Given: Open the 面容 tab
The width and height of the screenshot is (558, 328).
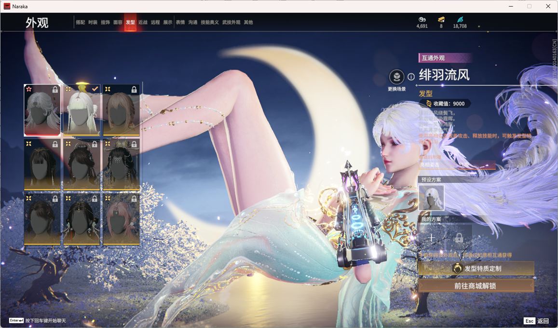Looking at the screenshot, I should pyautogui.click(x=118, y=22).
